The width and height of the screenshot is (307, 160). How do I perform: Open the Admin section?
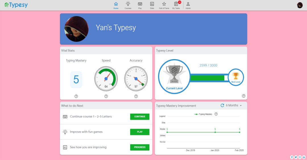pyautogui.click(x=188, y=5)
